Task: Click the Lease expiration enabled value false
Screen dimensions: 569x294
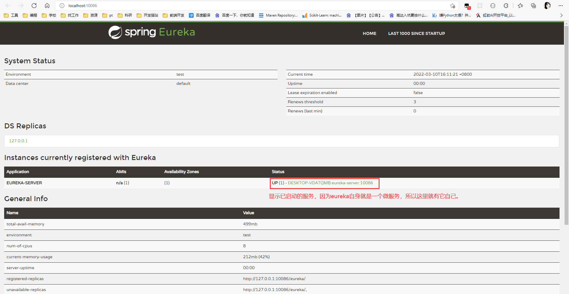Action: (x=418, y=93)
